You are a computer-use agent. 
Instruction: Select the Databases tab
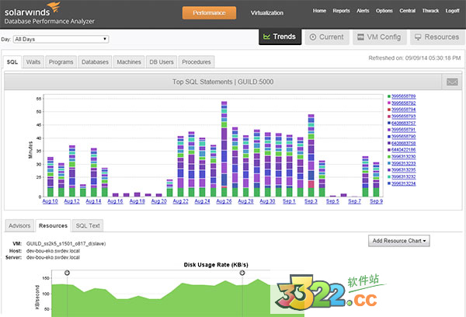95,62
